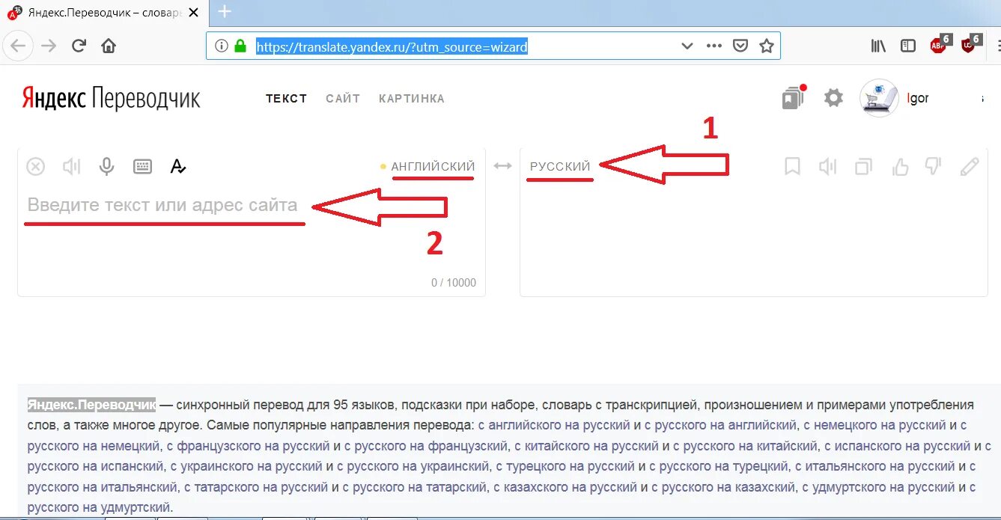Bookmark the translation with the bookmark icon

tap(792, 166)
